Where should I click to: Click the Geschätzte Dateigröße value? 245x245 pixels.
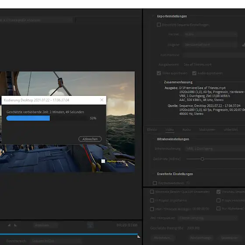pyautogui.click(x=193, y=228)
